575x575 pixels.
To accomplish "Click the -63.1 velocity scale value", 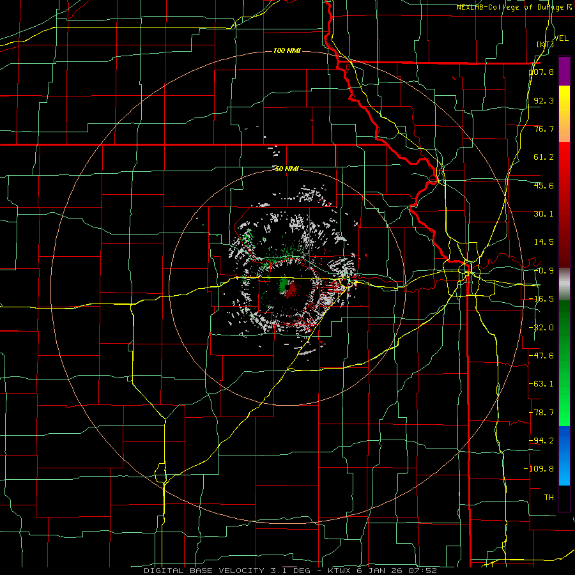I will [542, 384].
